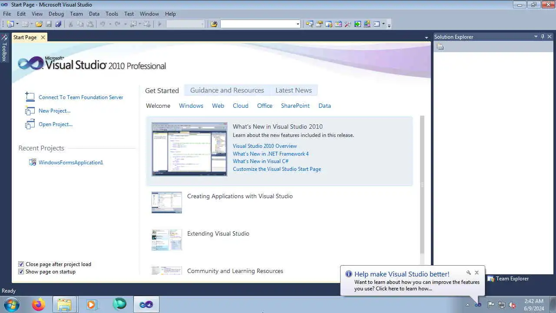Switch to Latest News tab
Viewport: 556px width, 313px height.
pyautogui.click(x=294, y=90)
